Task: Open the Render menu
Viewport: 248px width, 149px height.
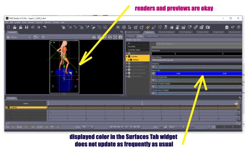Action: tap(31, 23)
